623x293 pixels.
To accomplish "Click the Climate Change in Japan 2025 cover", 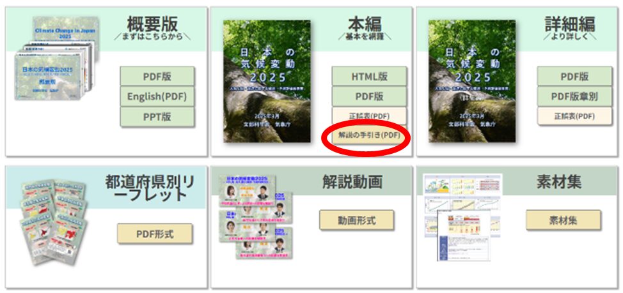I will (67, 32).
